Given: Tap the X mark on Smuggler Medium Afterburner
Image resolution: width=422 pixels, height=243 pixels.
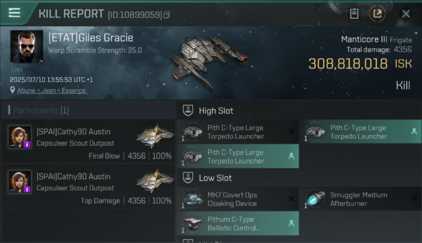Looking at the screenshot, I should click(414, 199).
